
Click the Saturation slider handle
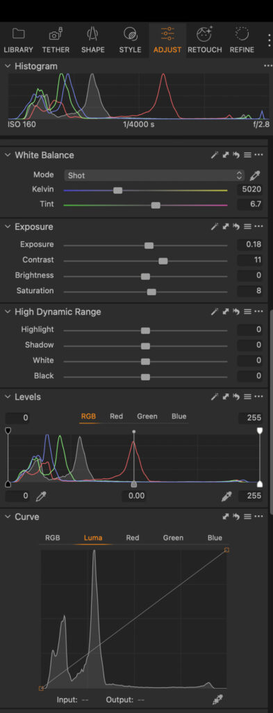coord(151,292)
